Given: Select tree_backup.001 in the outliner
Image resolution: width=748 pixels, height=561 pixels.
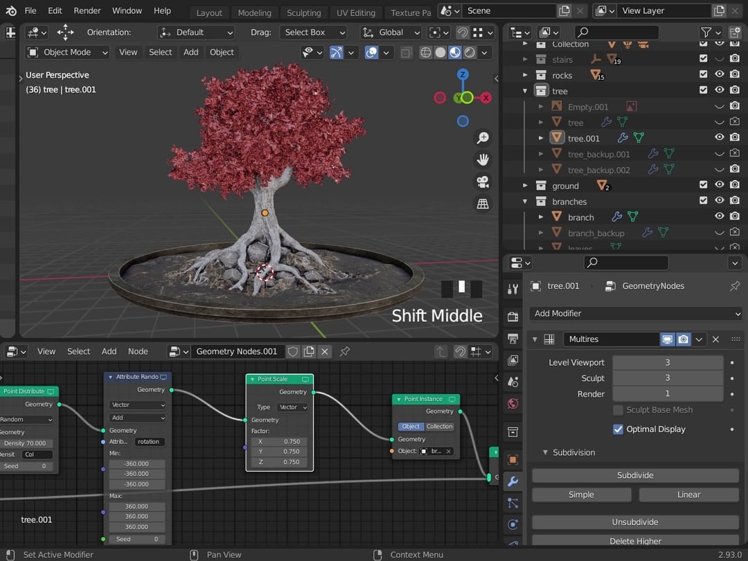Looking at the screenshot, I should (x=598, y=154).
